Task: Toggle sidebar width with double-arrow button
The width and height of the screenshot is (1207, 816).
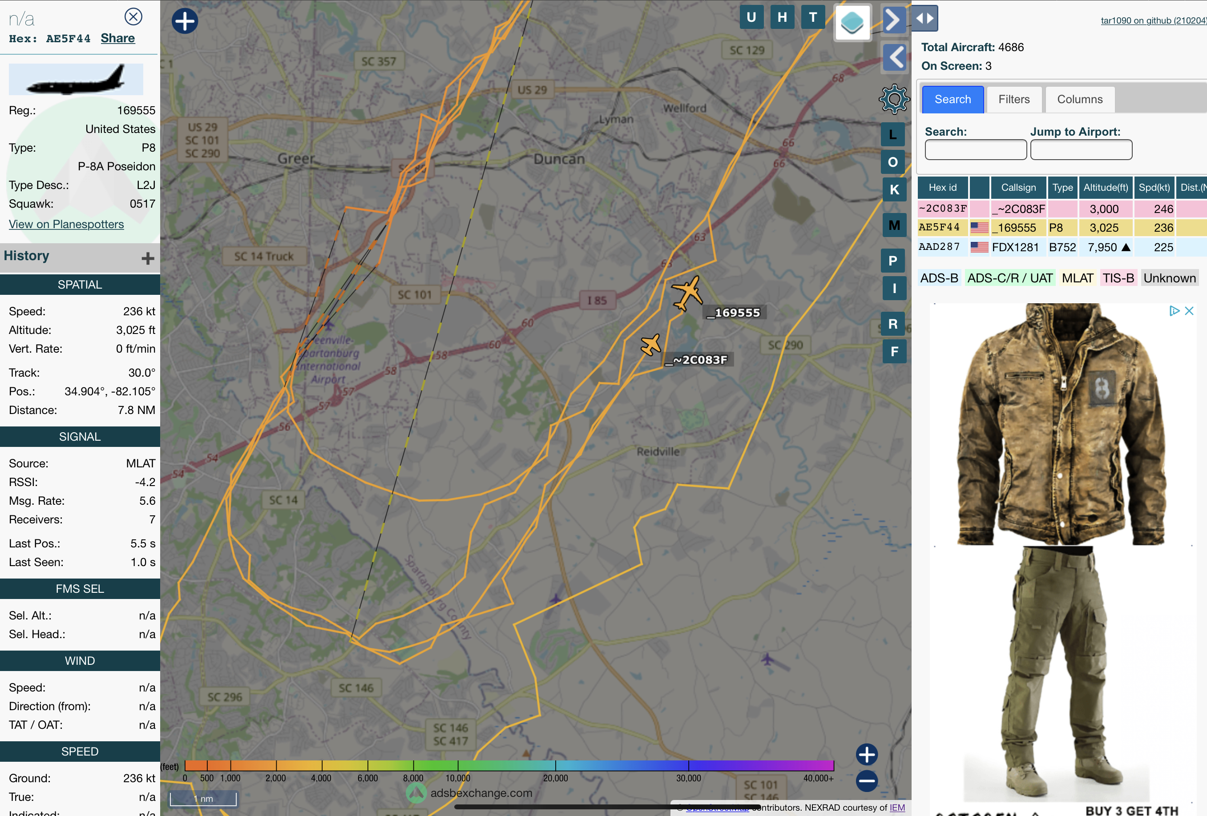Action: pyautogui.click(x=924, y=18)
